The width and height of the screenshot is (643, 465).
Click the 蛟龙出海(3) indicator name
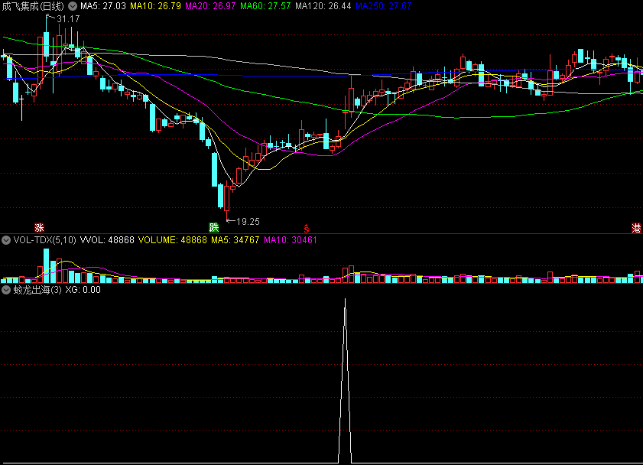[37, 290]
